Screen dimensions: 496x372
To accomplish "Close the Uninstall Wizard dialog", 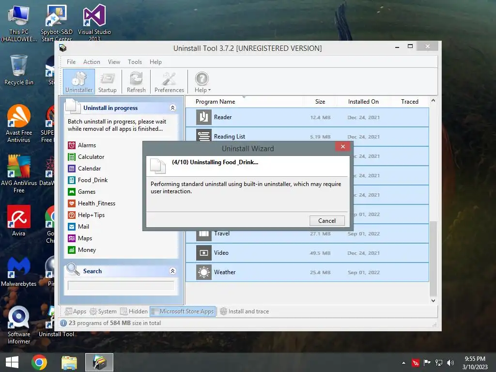I will pos(342,146).
